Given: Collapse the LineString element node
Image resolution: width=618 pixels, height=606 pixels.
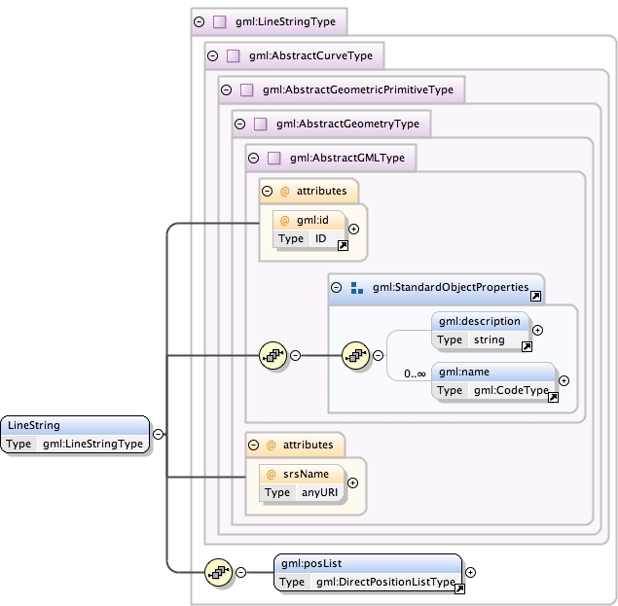Looking at the screenshot, I should [x=158, y=434].
